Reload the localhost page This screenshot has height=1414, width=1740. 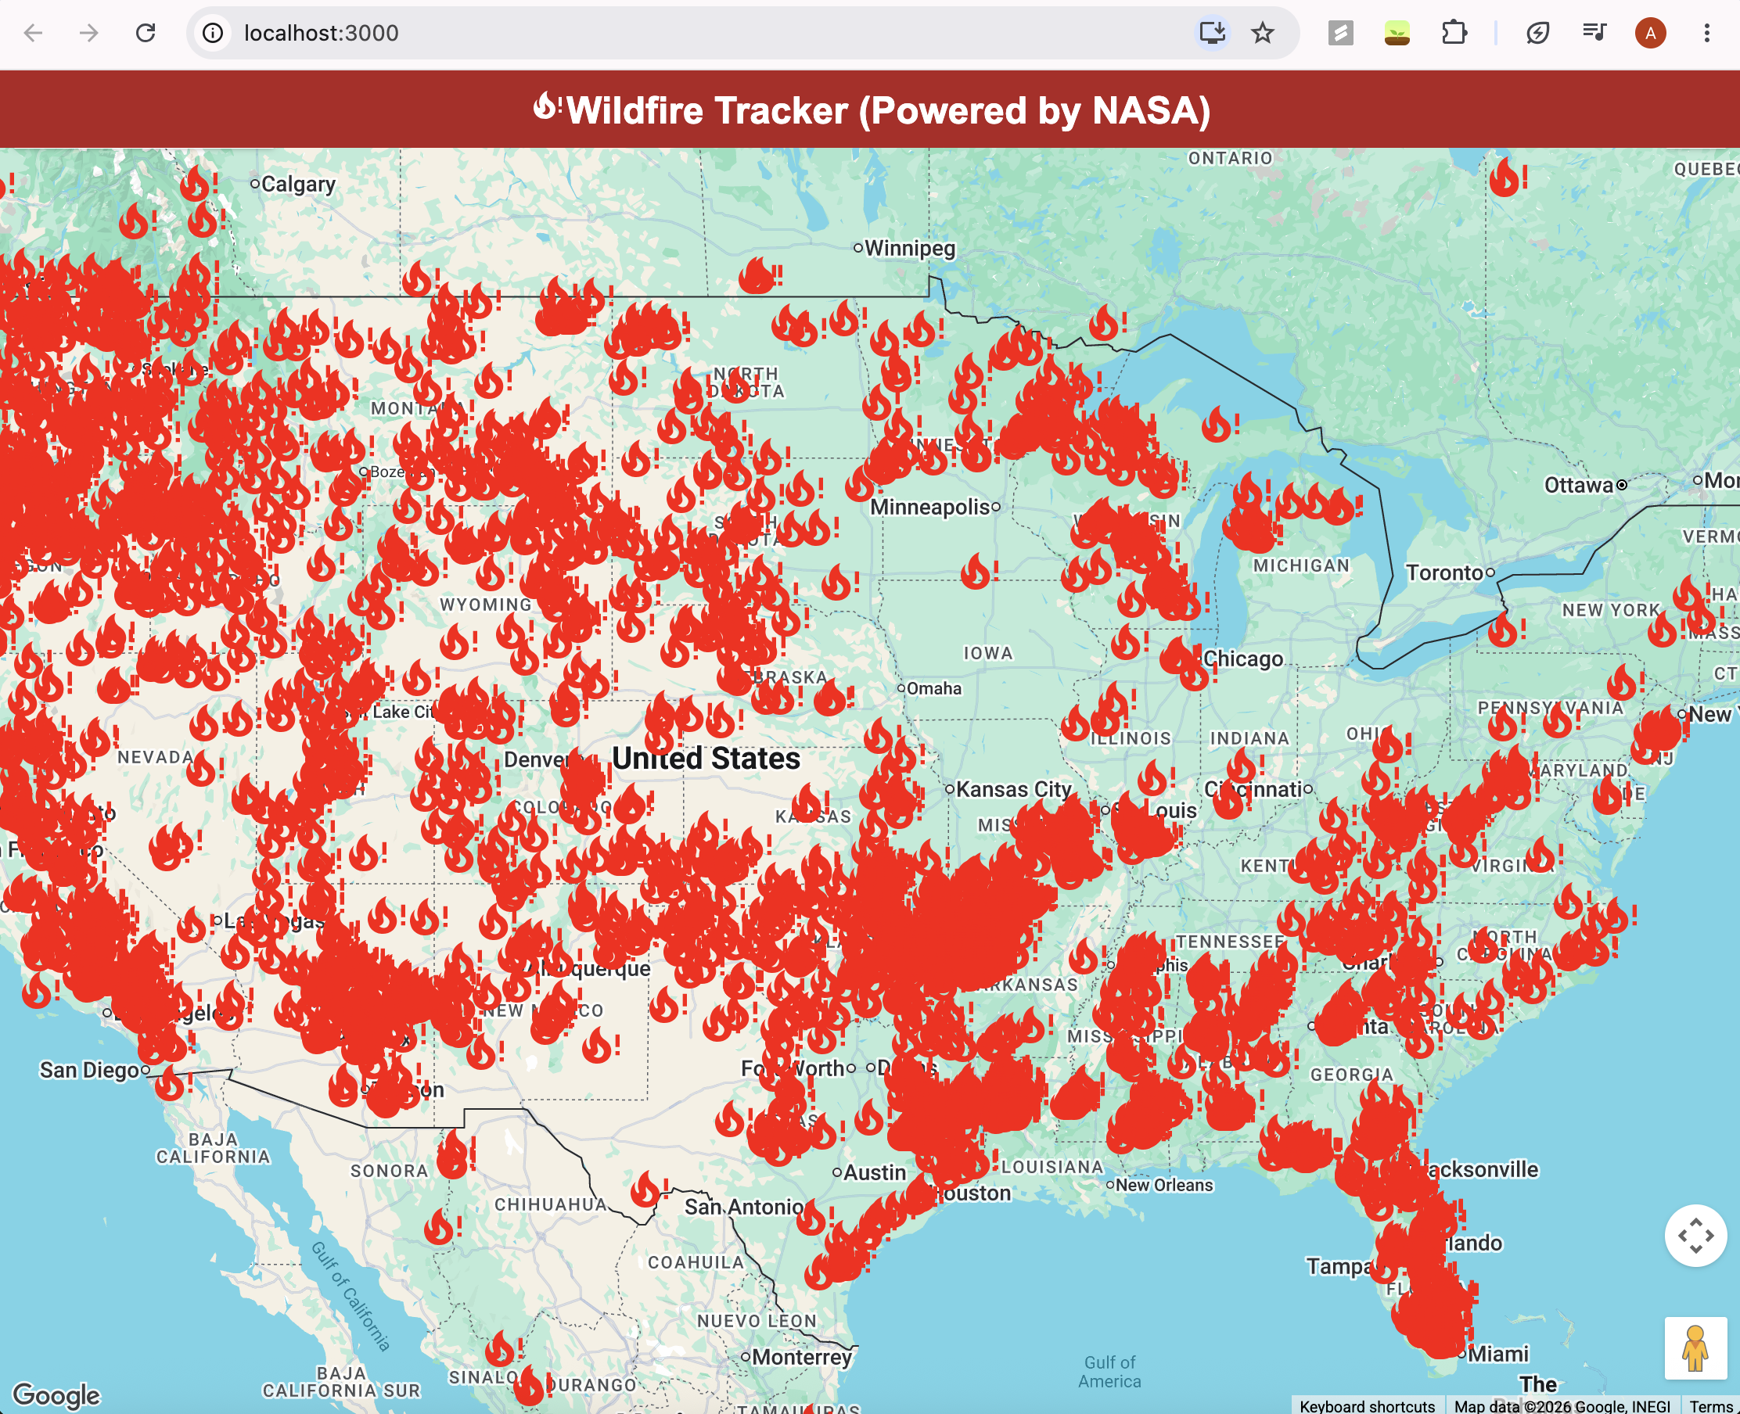pos(145,33)
